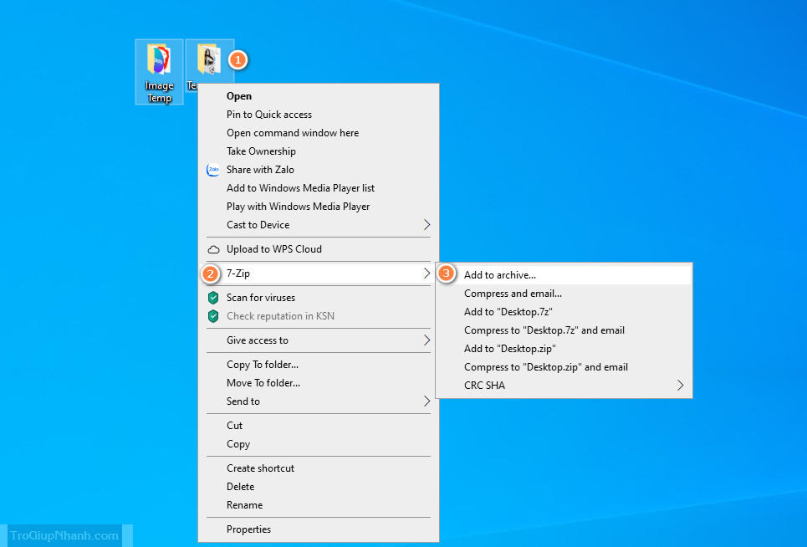
Task: Expand the Send to submenu arrow
Action: 426,401
